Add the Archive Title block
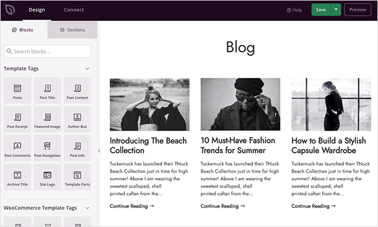Screen dimensions: 378x227 pyautogui.click(x=17, y=177)
